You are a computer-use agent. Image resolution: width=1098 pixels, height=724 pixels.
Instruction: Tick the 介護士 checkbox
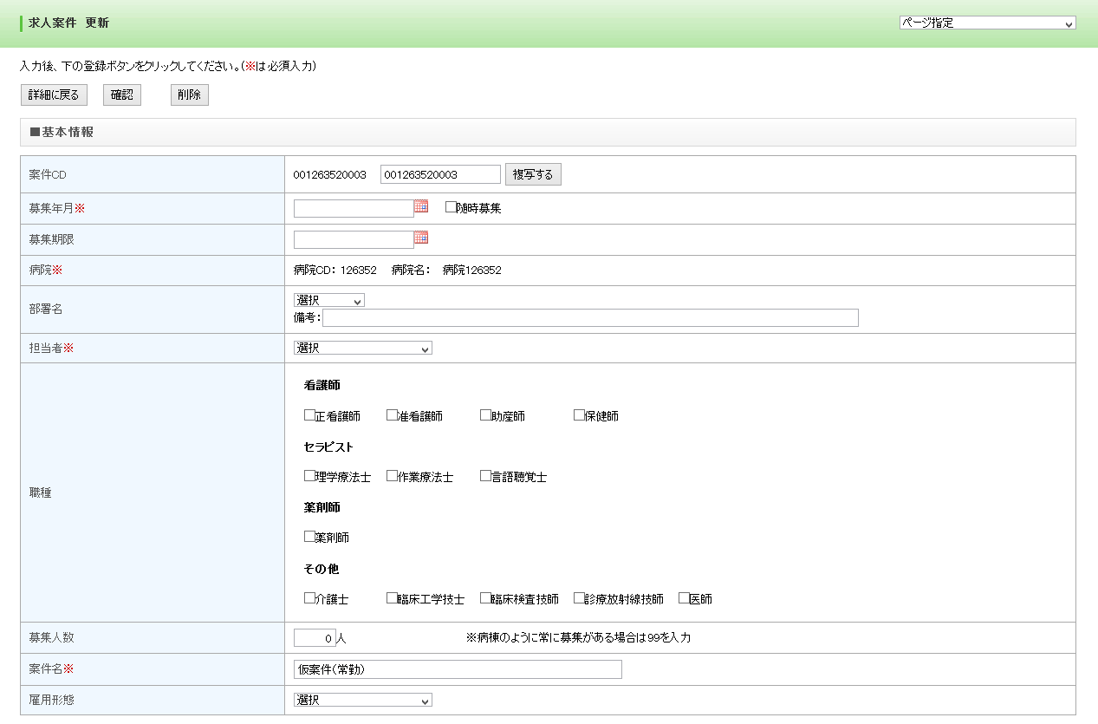coord(309,598)
